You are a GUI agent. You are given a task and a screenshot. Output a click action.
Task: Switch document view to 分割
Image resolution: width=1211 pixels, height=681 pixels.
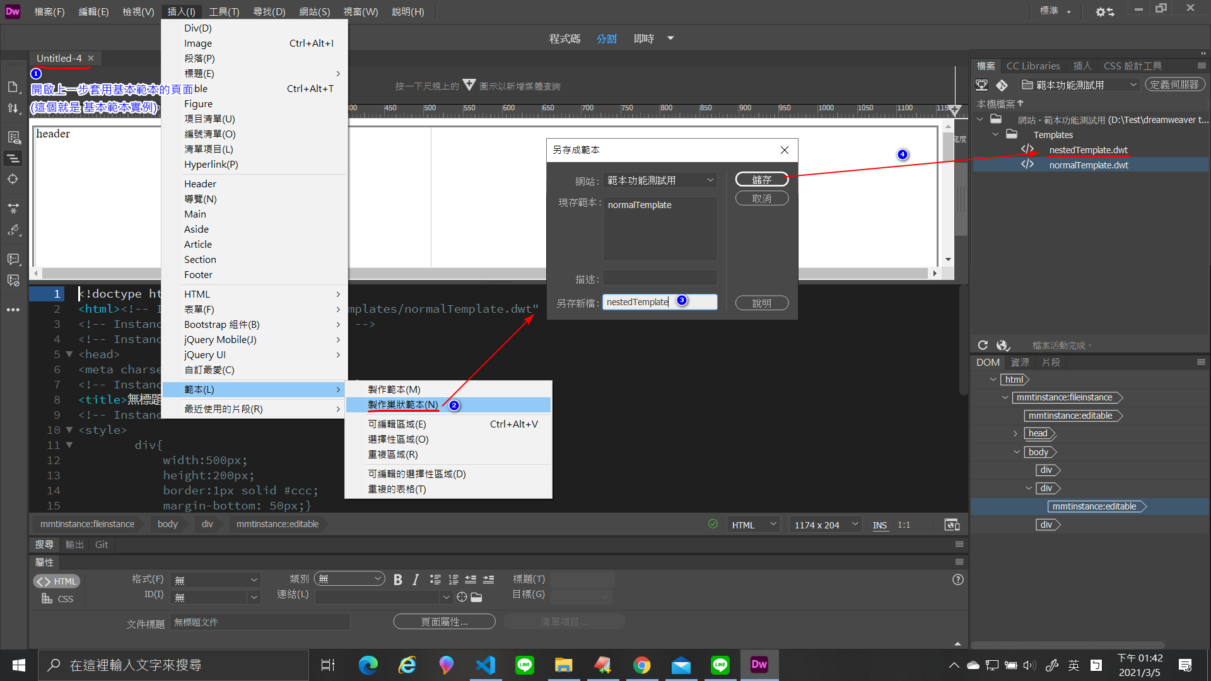(x=606, y=38)
